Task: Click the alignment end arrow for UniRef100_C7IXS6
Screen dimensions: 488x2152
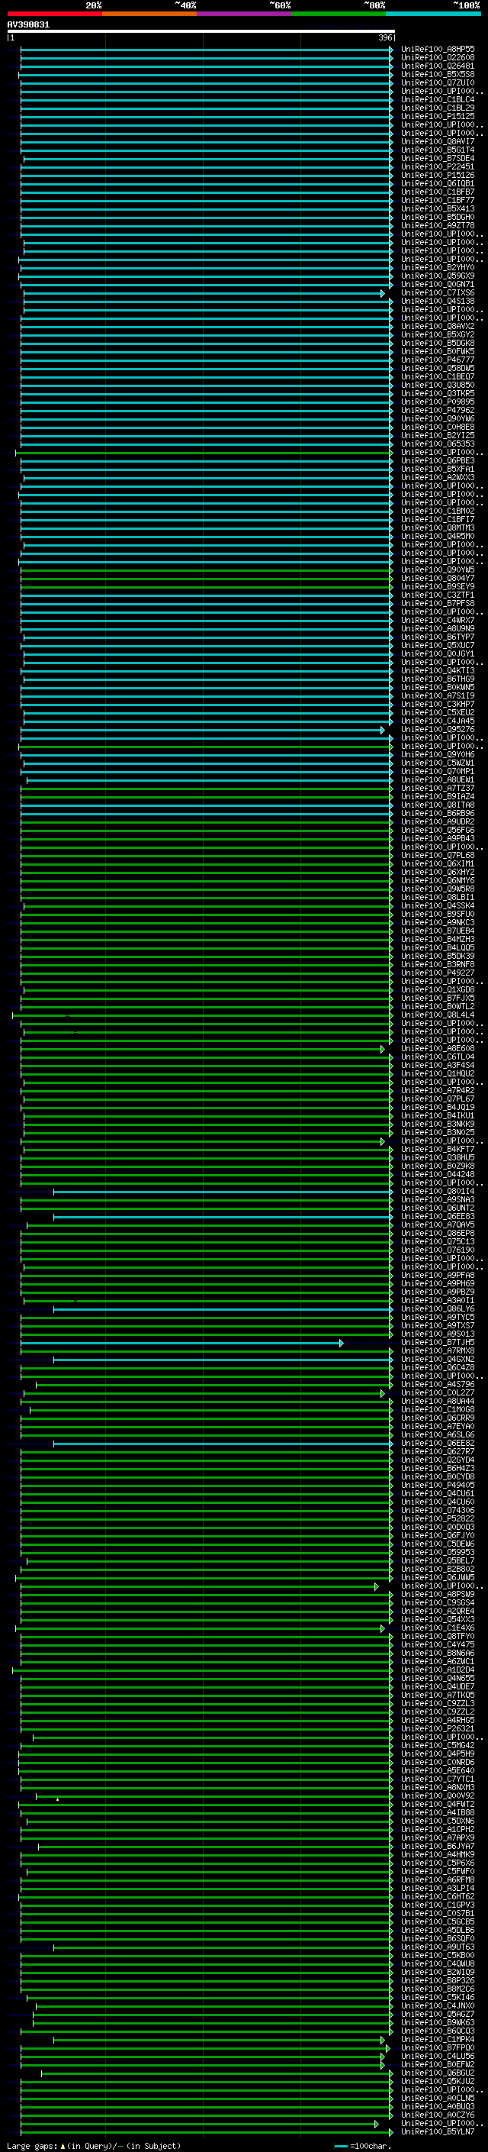Action: coord(383,293)
